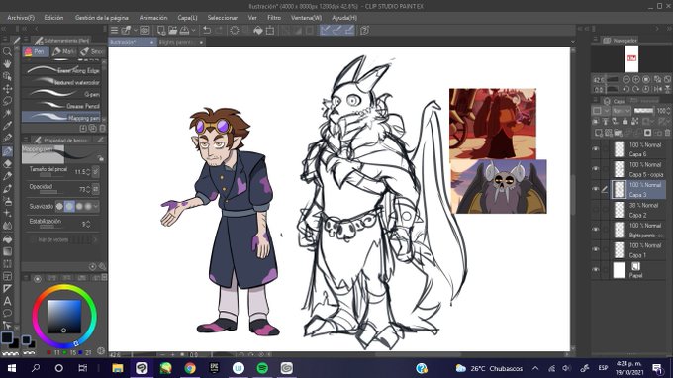The width and height of the screenshot is (673, 378).
Task: Open the Archivo(F) menu
Action: (x=21, y=18)
